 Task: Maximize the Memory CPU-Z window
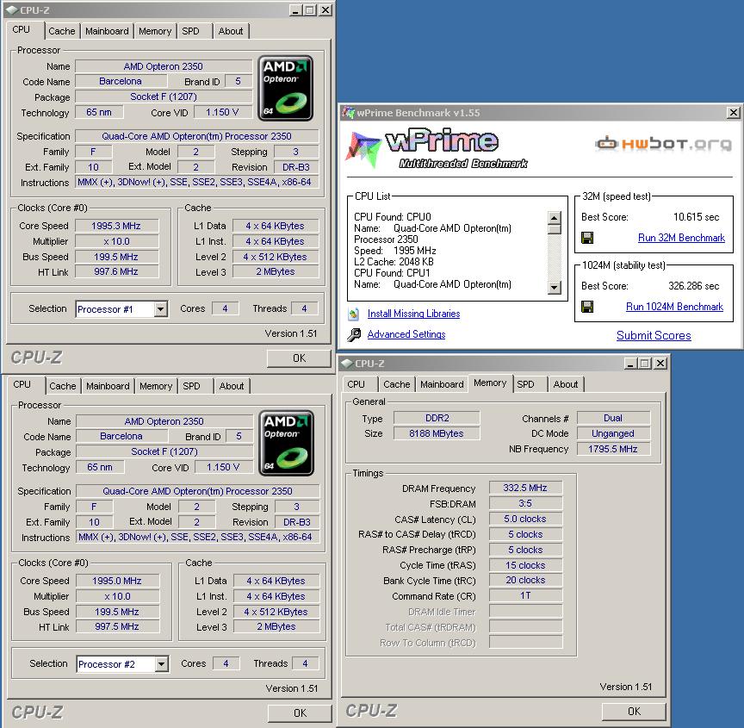pyautogui.click(x=644, y=364)
